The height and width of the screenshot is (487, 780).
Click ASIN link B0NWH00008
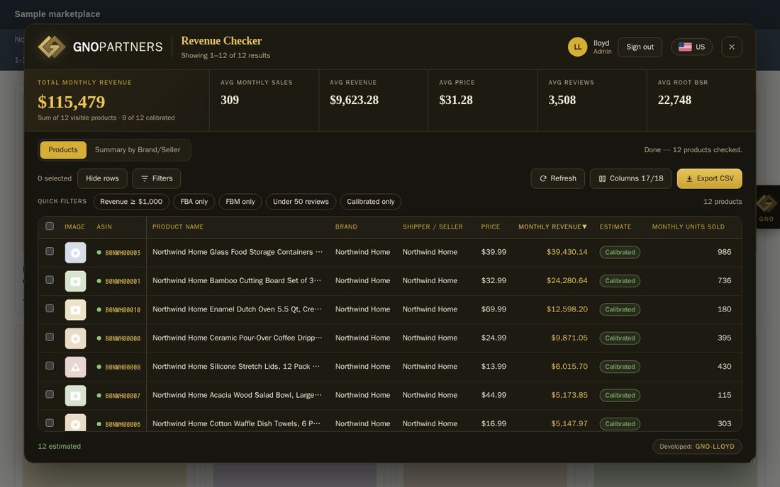pos(123,367)
